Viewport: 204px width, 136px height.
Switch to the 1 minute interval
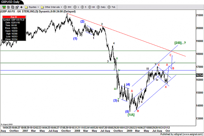pyautogui.click(x=76, y=7)
